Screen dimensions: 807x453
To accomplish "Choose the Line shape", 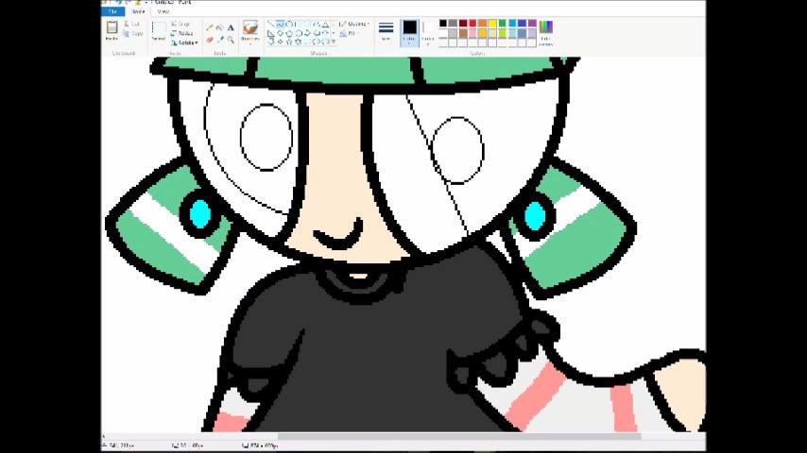I will 270,25.
